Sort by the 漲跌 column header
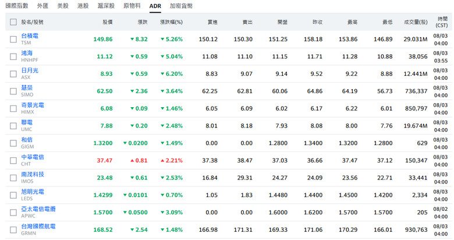This screenshot has height=240, width=454. [143, 22]
